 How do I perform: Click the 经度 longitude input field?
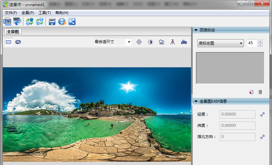[237, 114]
